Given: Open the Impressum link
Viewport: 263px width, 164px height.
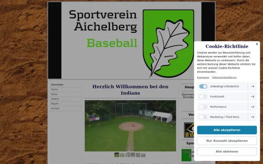Looking at the screenshot, I should [203, 77].
